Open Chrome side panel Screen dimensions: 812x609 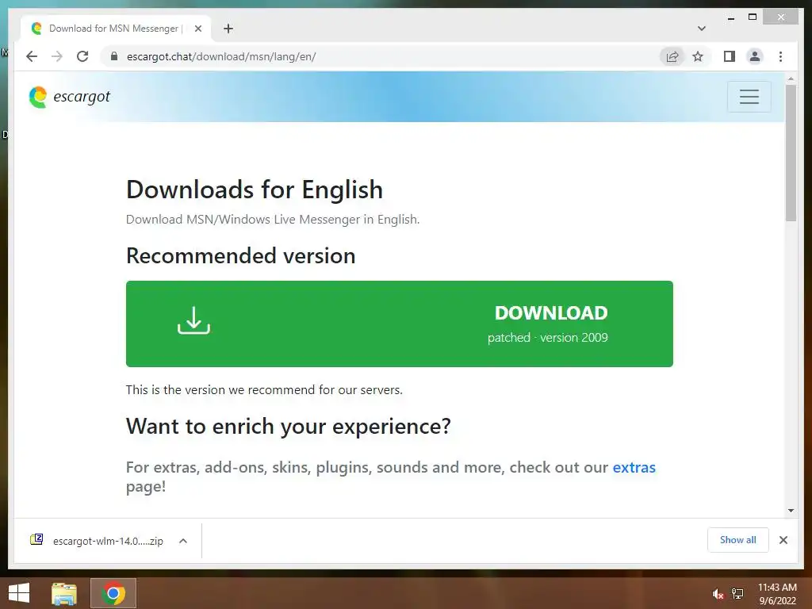(x=730, y=56)
